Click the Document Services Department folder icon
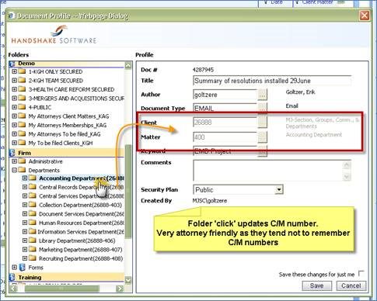 33,214
